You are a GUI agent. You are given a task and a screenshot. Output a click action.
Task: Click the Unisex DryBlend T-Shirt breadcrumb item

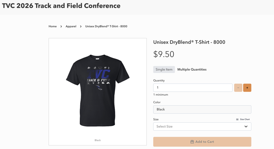coord(106,26)
